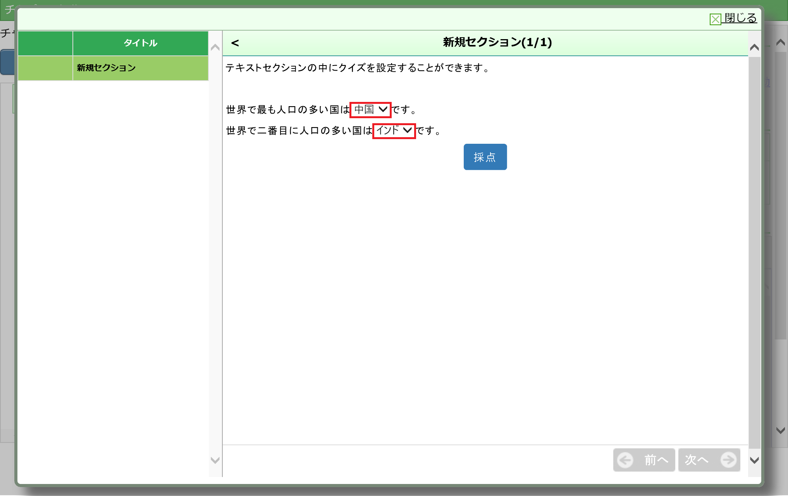Collapse sidebar with the < arrow
Image resolution: width=788 pixels, height=496 pixels.
(235, 43)
